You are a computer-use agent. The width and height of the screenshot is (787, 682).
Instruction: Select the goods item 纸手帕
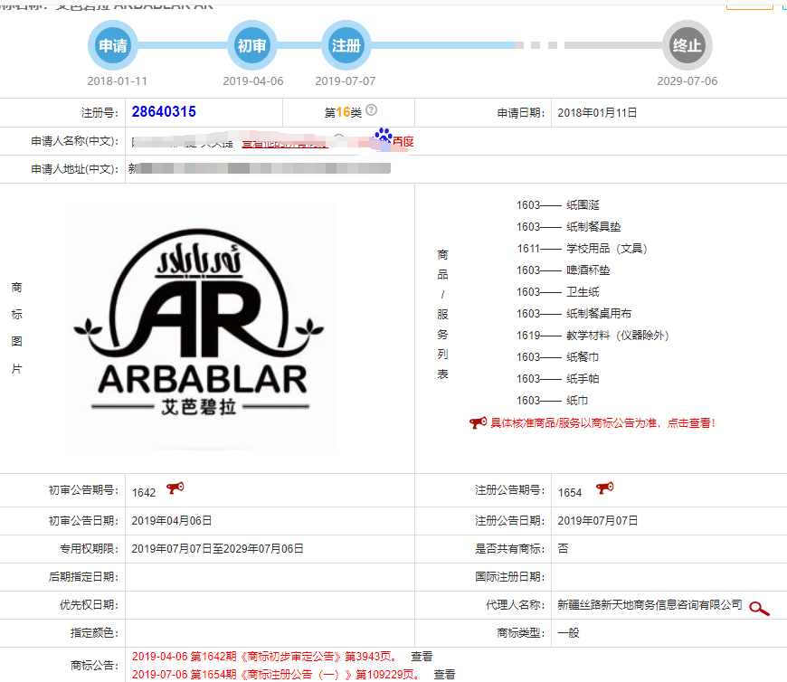583,379
